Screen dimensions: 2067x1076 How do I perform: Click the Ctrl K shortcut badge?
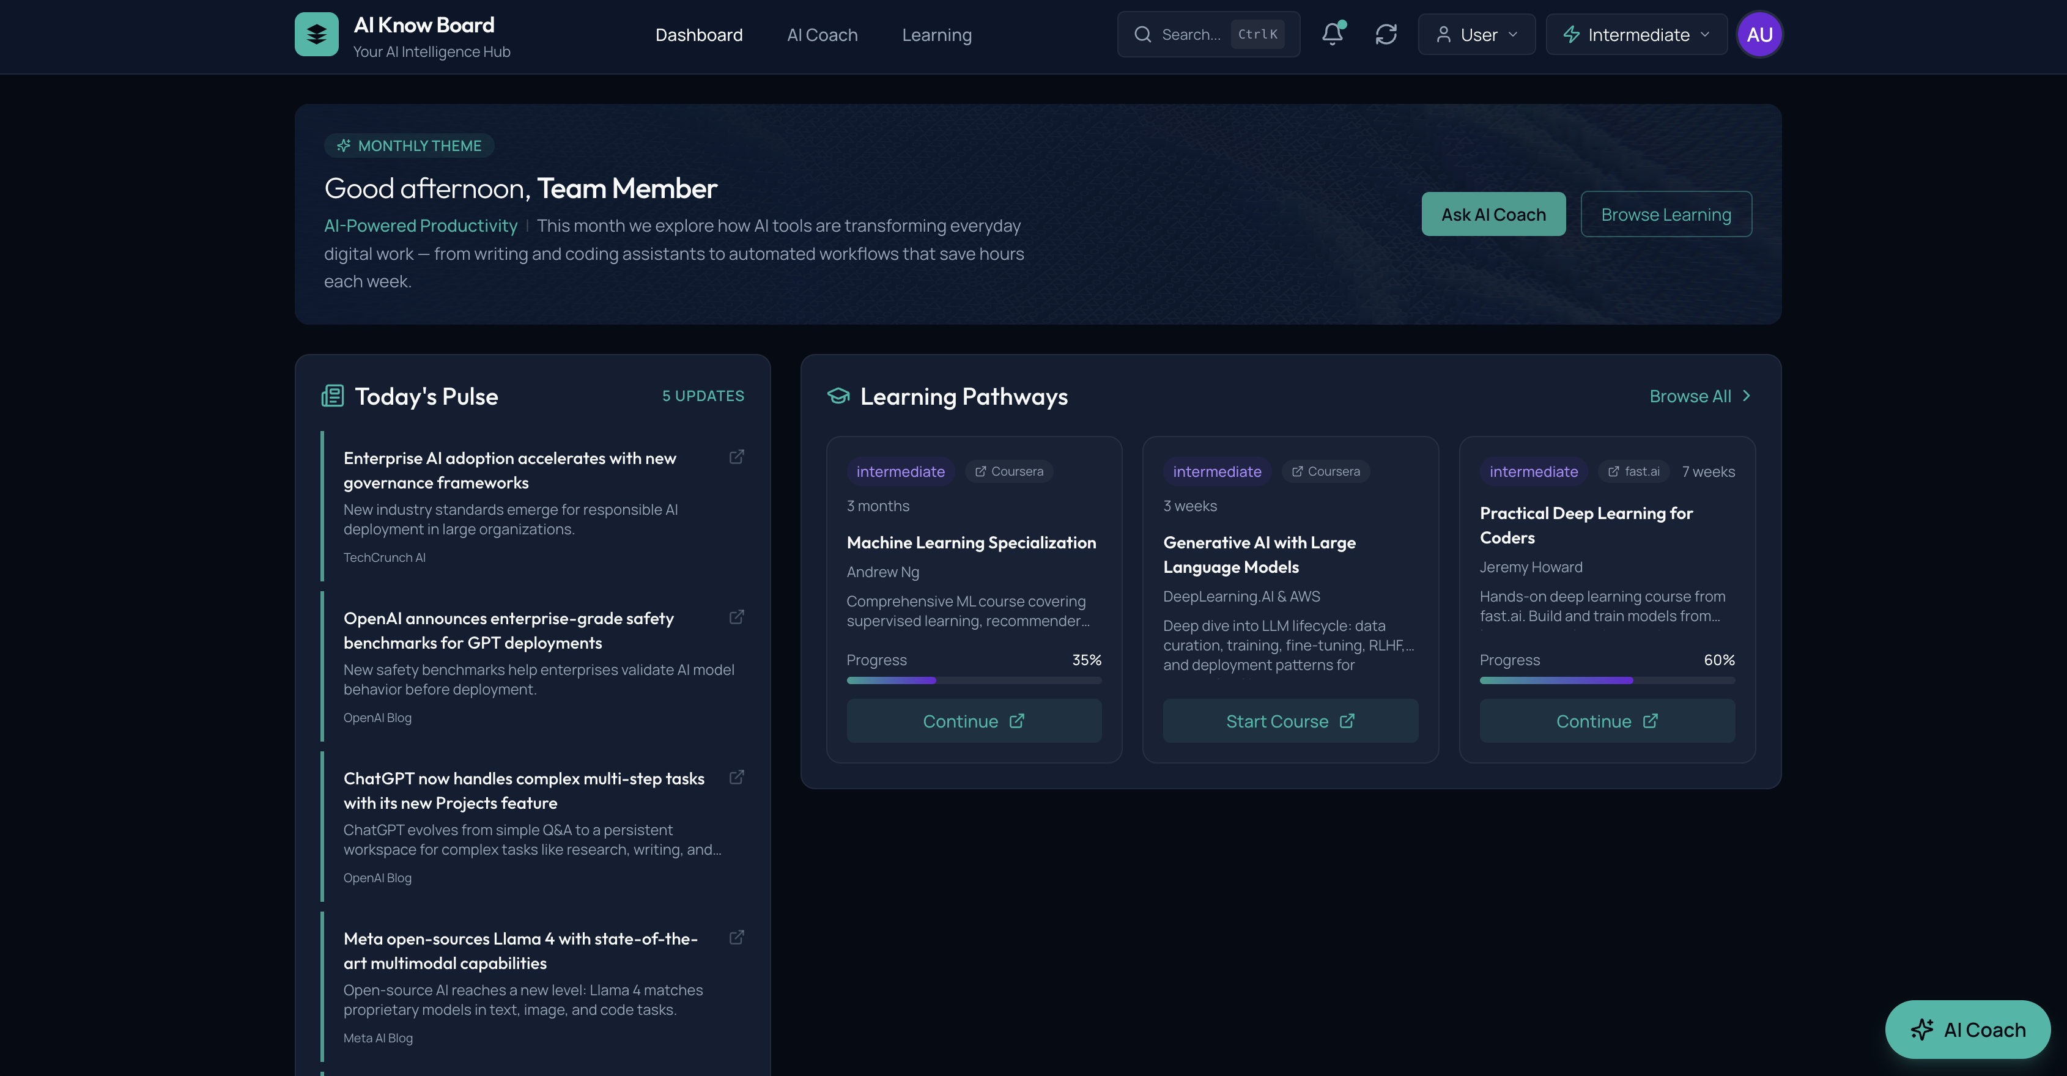1257,34
